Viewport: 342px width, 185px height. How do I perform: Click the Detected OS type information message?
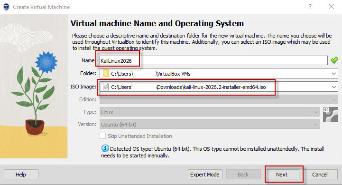coord(213,152)
